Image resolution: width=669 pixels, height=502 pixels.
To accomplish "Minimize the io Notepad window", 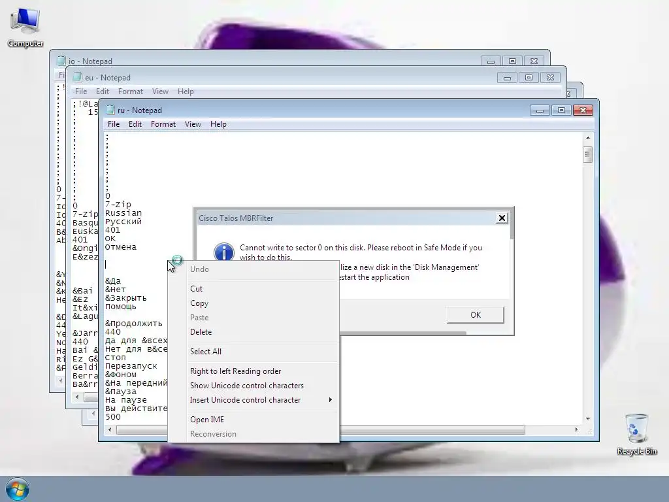I will click(491, 61).
